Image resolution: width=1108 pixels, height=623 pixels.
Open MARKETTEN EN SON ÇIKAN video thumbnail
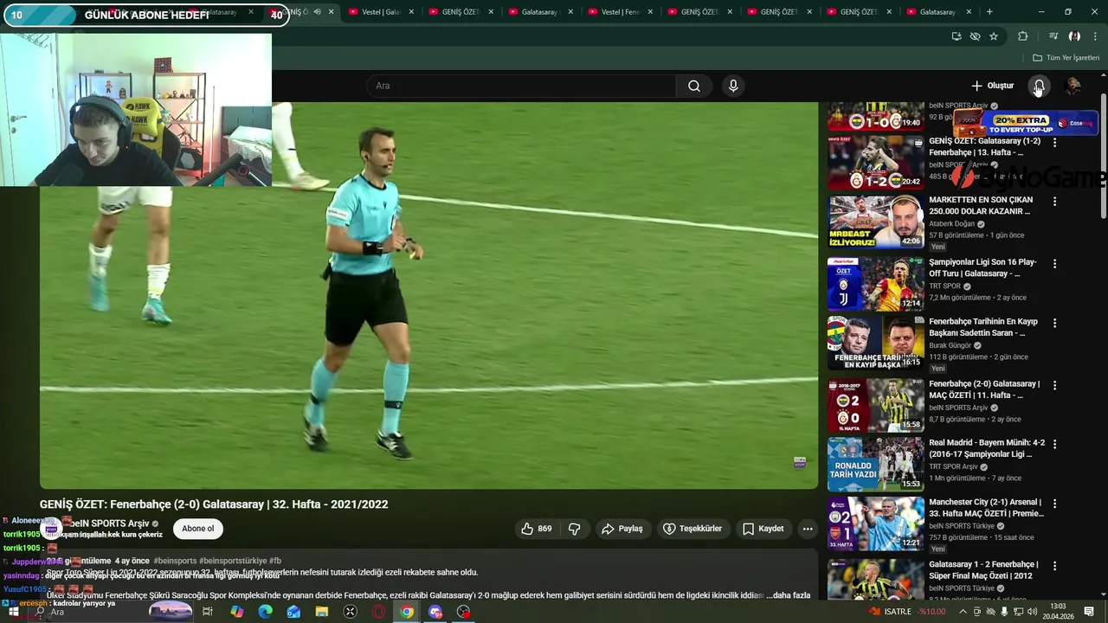click(875, 222)
